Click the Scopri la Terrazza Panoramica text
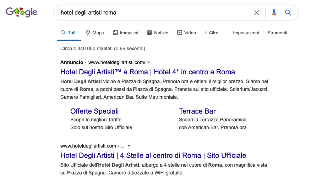 (x=213, y=120)
